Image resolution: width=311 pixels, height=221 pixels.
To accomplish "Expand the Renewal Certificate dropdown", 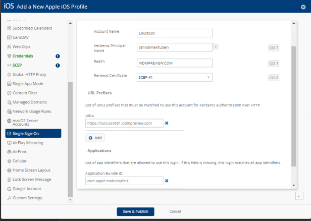I will pyautogui.click(x=174, y=77).
